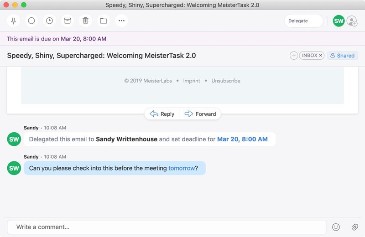This screenshot has width=365, height=237.
Task: Attach a file with the paperclip icon
Action: pyautogui.click(x=355, y=227)
